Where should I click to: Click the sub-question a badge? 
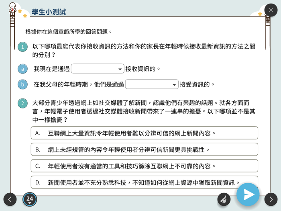point(22,69)
